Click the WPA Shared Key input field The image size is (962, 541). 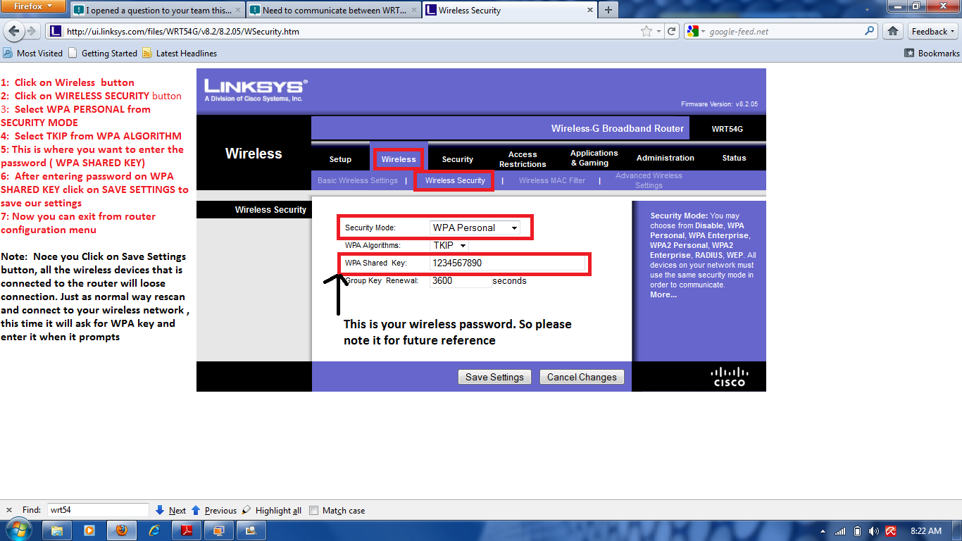click(507, 263)
